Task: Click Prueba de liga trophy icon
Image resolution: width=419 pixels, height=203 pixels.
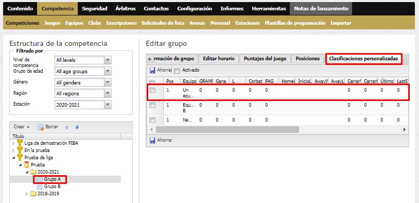Action: tap(19, 158)
